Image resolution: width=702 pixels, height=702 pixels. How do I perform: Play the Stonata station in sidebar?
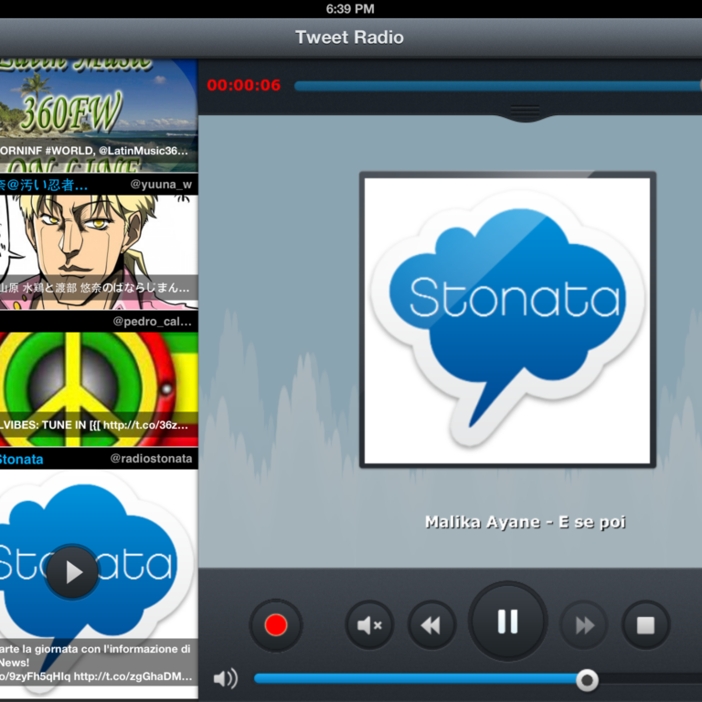pyautogui.click(x=72, y=571)
